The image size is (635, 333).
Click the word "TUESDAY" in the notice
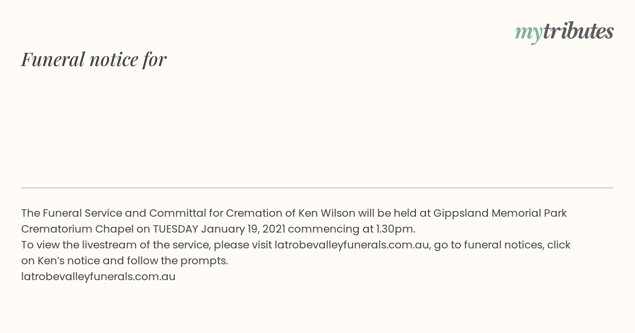coord(176,229)
